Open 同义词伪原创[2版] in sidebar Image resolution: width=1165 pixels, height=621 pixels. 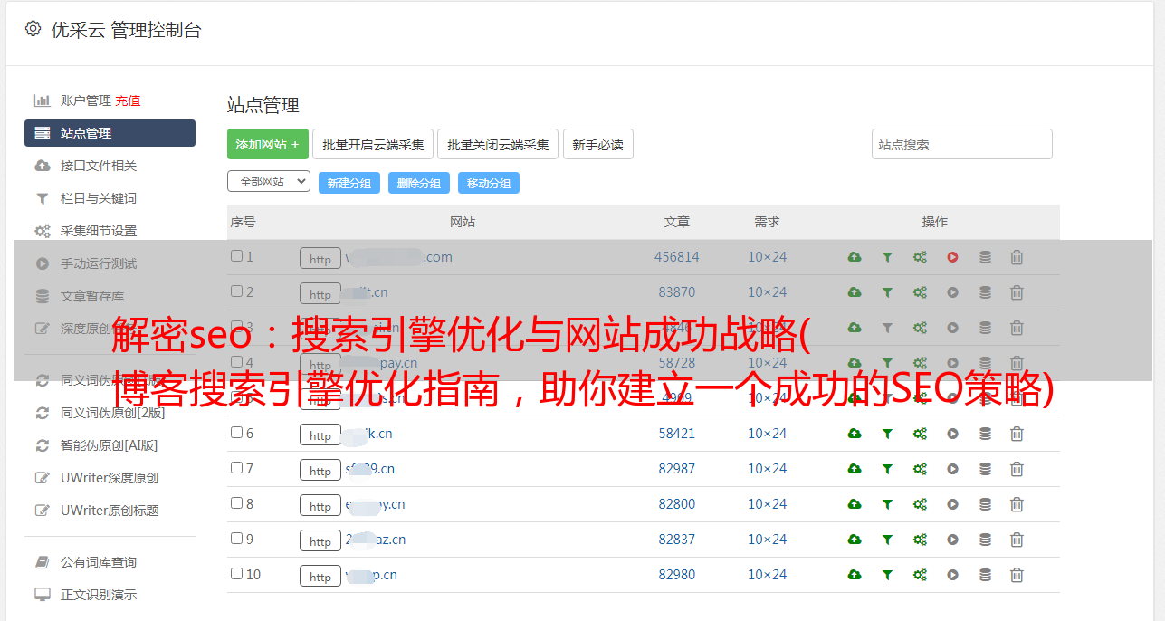112,413
